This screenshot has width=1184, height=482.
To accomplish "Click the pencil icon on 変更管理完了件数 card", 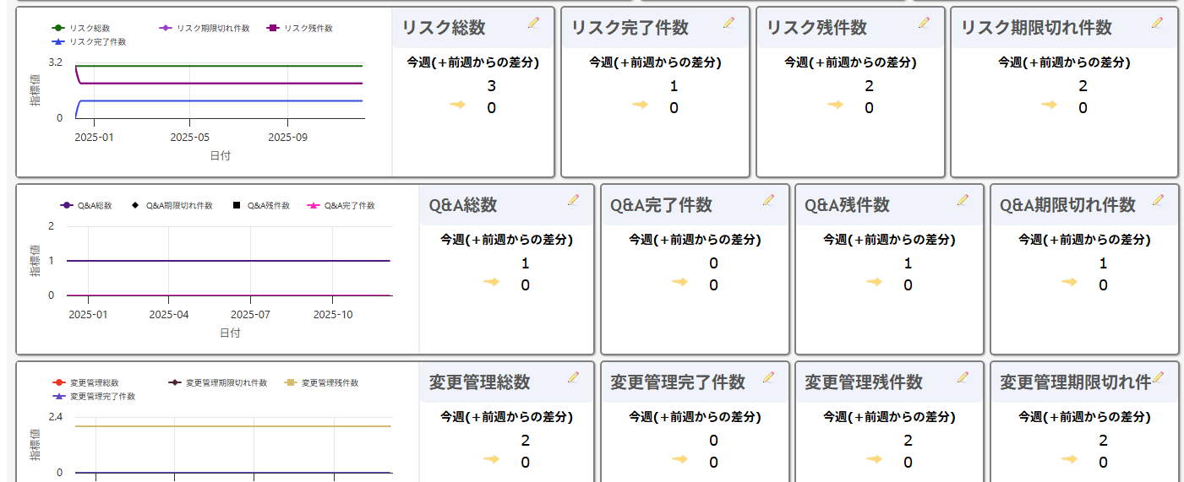I will coord(768,377).
